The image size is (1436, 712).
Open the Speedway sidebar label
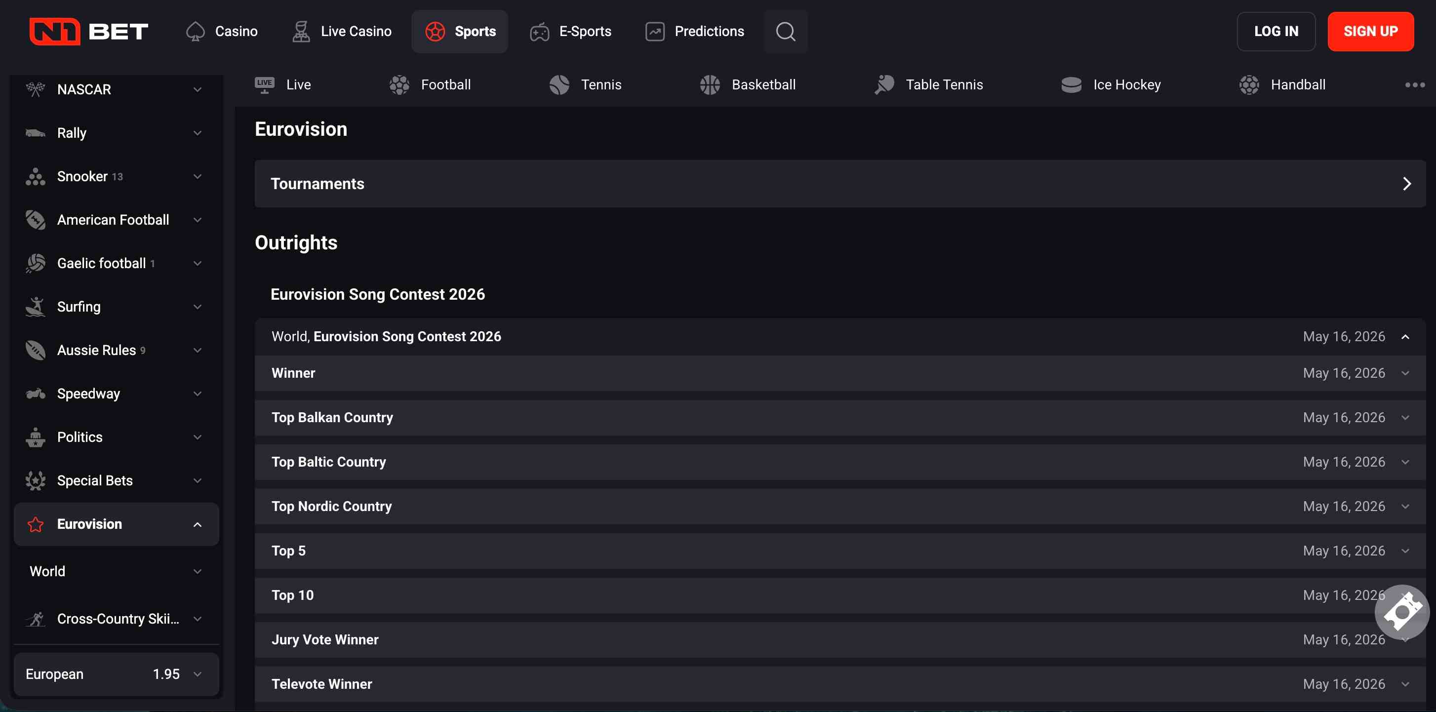pos(88,394)
